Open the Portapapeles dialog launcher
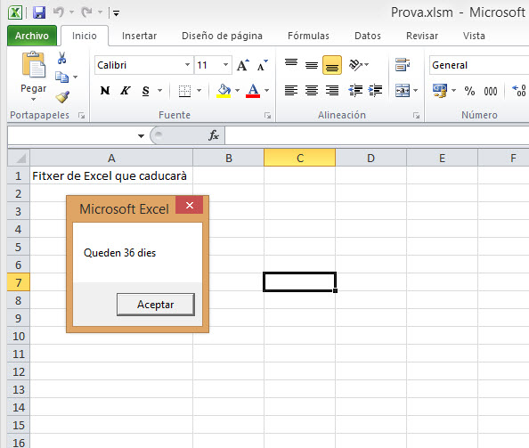 coord(81,116)
